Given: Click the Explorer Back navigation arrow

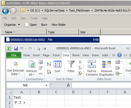Looking at the screenshot, I should point(5,11).
